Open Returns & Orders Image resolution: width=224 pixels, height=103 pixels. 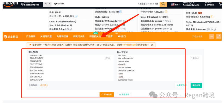coord(209,4)
